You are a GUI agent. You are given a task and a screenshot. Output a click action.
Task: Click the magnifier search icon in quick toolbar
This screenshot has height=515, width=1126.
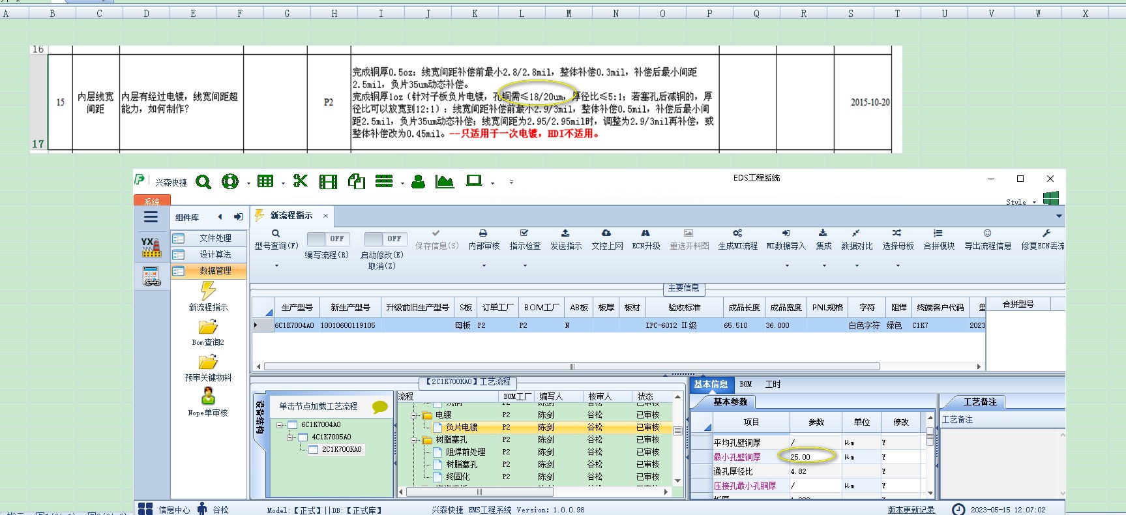coord(203,182)
